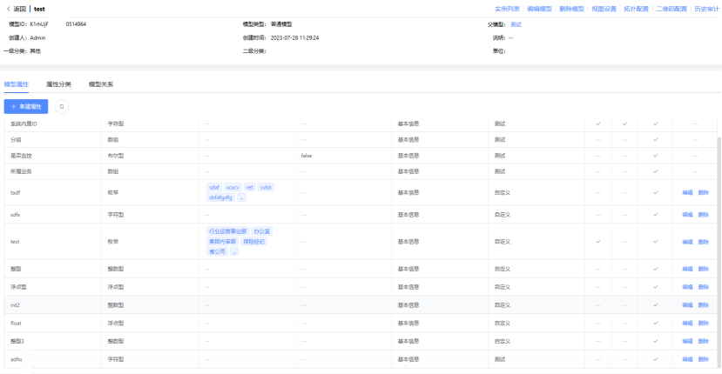Expand the test row's ... tag
This screenshot has height=374, width=722.
tap(234, 251)
